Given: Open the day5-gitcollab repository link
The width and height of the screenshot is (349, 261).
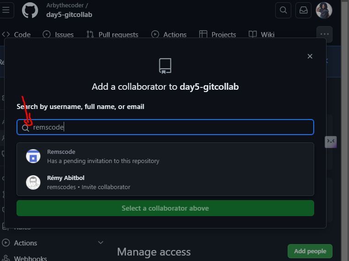Looking at the screenshot, I should click(69, 15).
